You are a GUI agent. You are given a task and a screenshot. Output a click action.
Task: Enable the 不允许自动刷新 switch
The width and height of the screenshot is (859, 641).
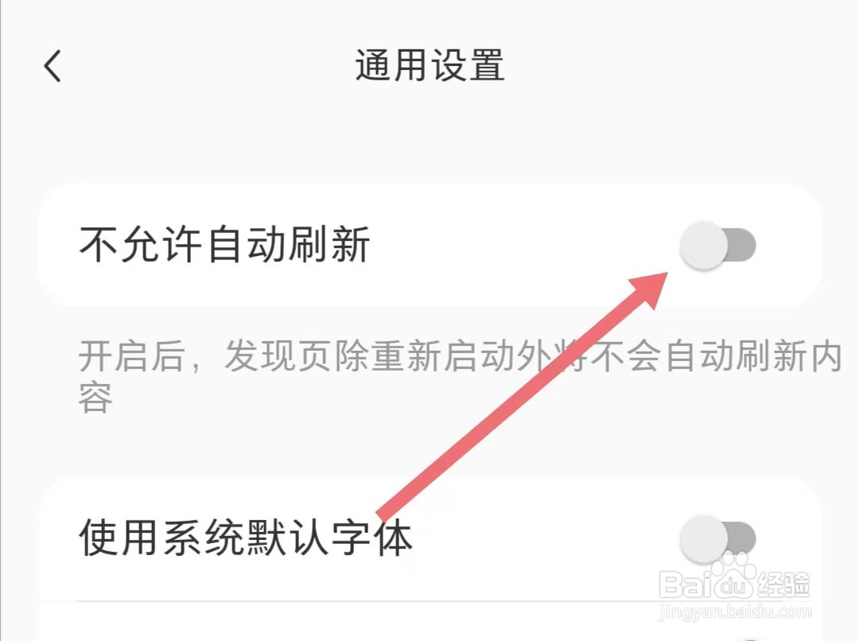(717, 246)
